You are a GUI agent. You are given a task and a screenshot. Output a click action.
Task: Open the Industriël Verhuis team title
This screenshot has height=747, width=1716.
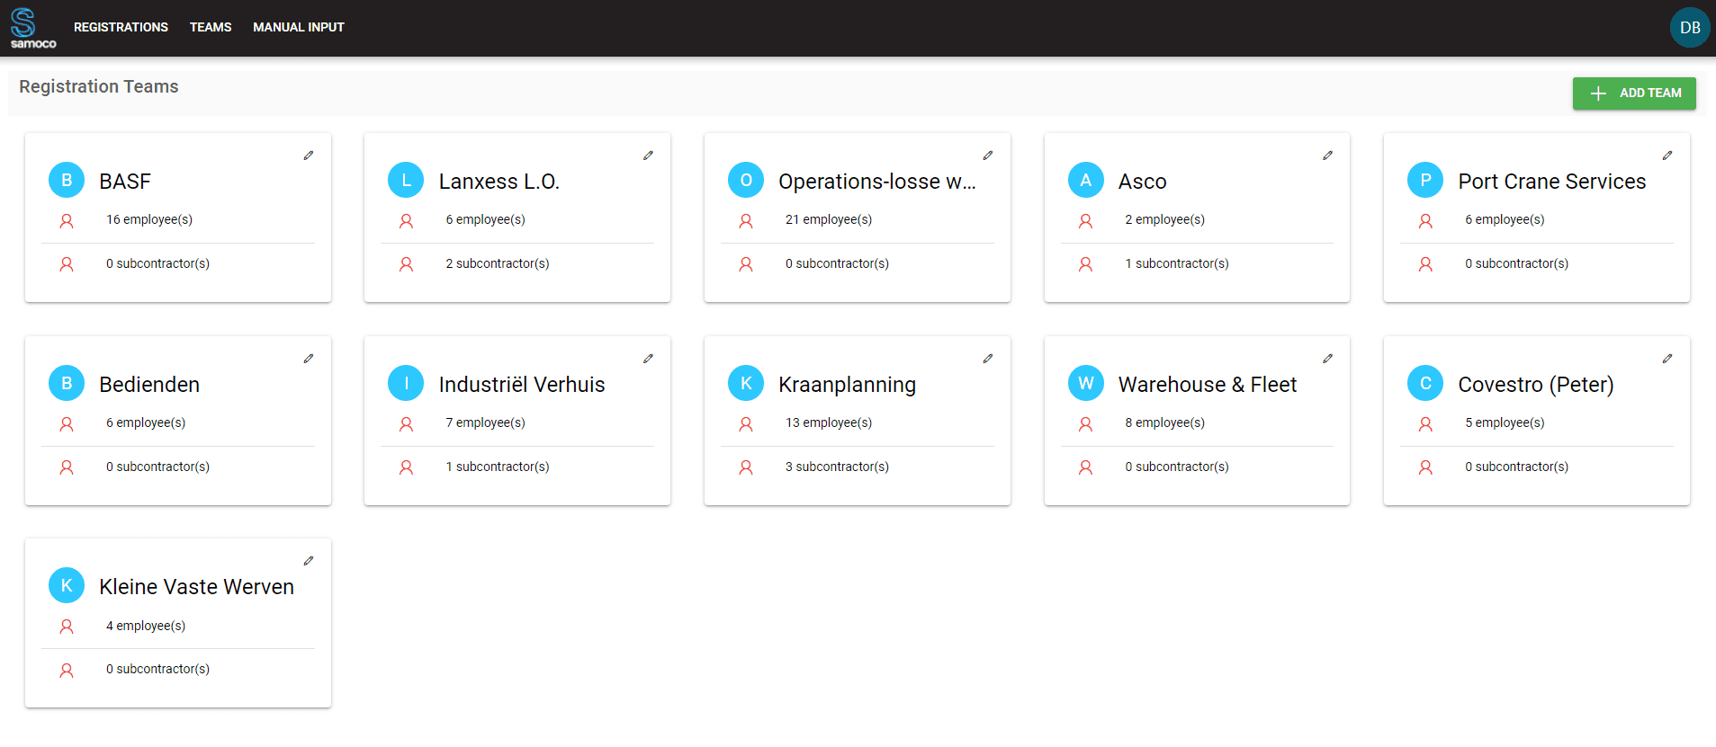click(522, 385)
